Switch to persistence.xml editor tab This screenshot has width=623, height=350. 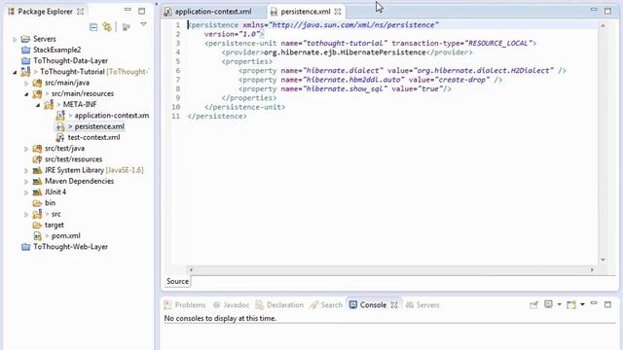(305, 12)
